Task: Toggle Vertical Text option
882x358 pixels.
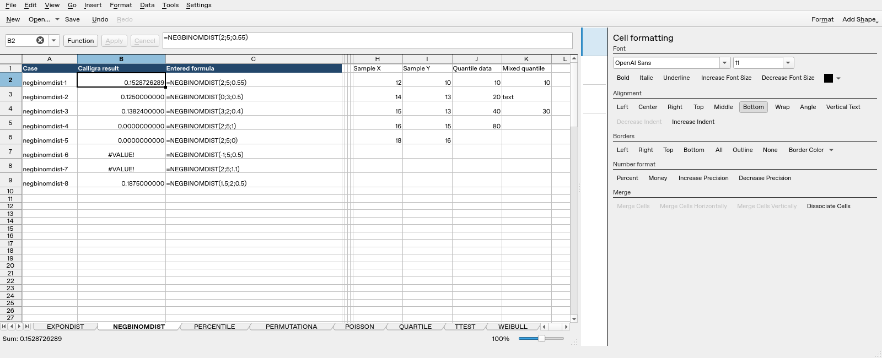Action: tap(843, 107)
